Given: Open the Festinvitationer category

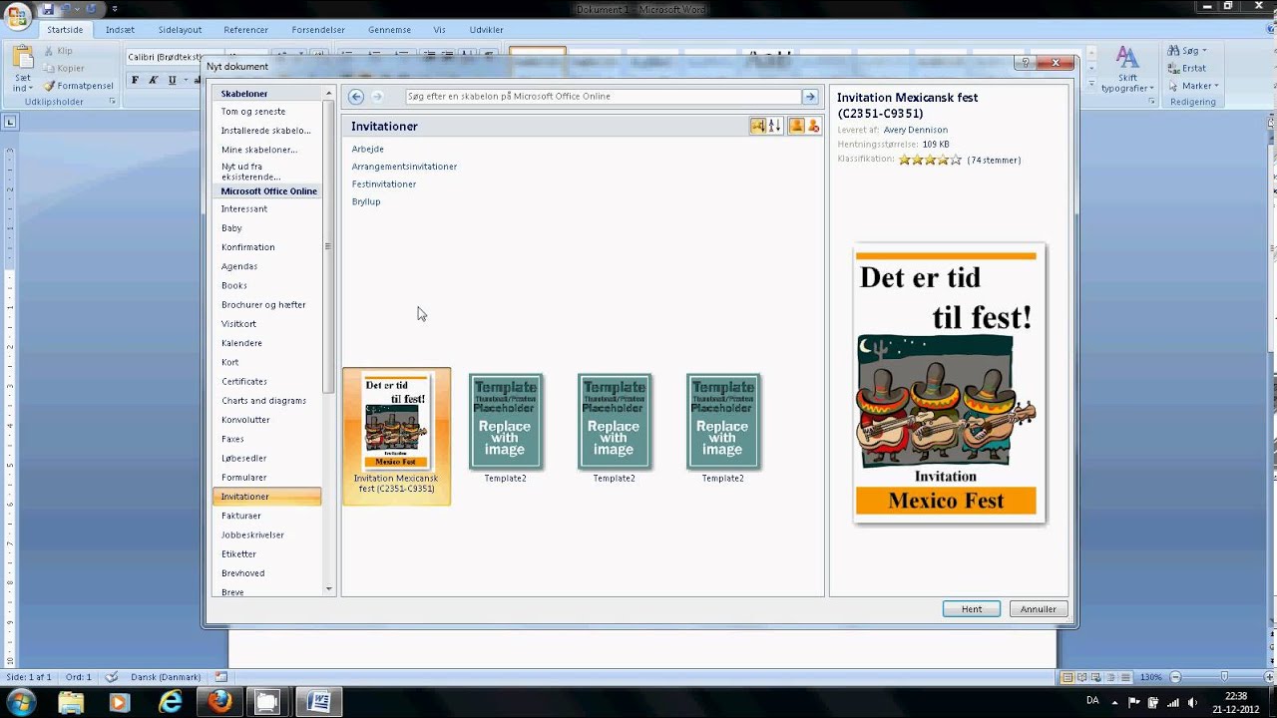Looking at the screenshot, I should coord(384,184).
